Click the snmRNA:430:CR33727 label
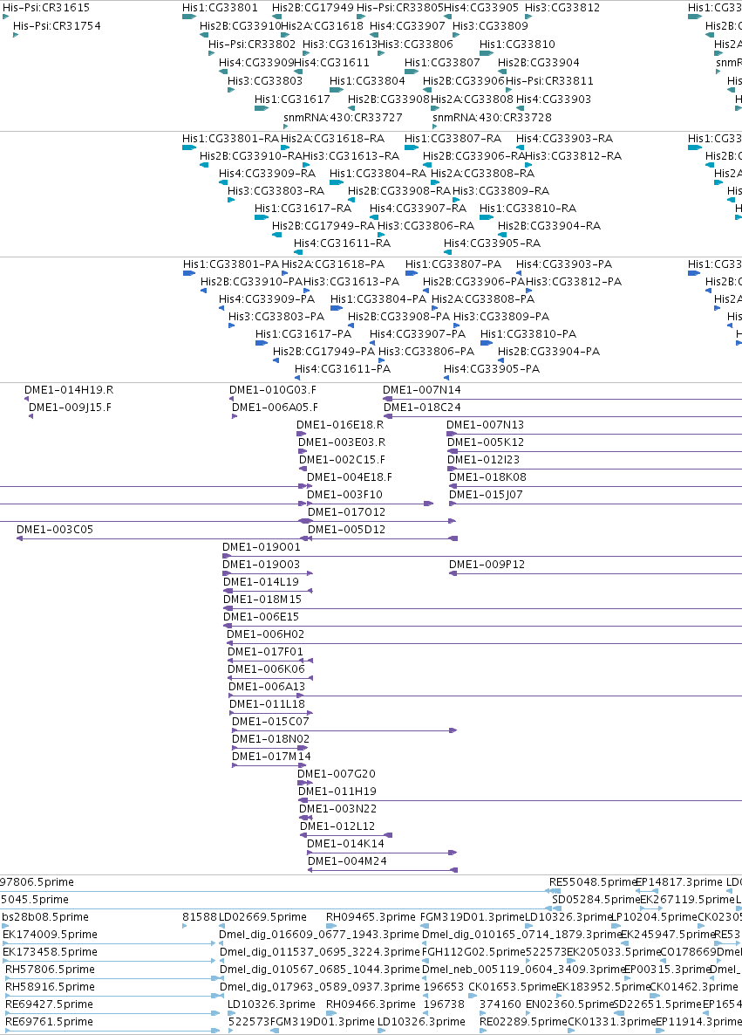The width and height of the screenshot is (742, 1035). 343,118
